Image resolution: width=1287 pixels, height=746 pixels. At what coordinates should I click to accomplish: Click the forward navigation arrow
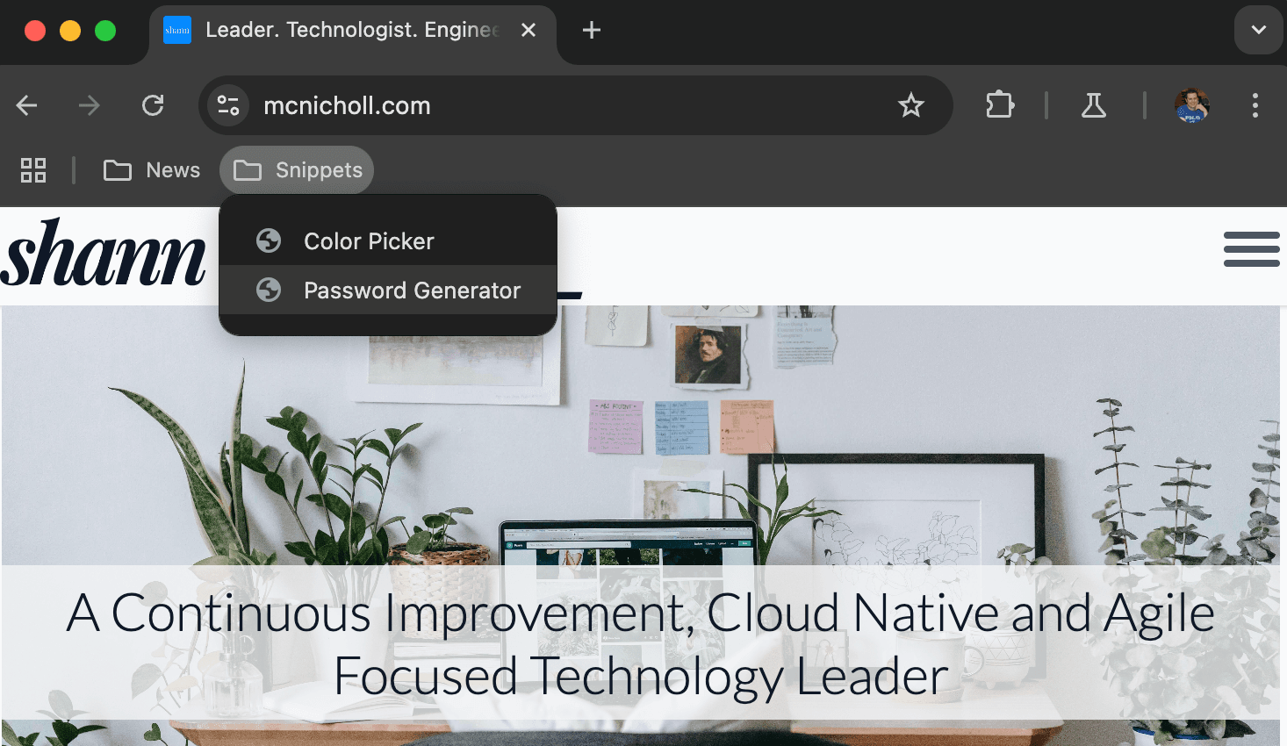click(x=89, y=106)
